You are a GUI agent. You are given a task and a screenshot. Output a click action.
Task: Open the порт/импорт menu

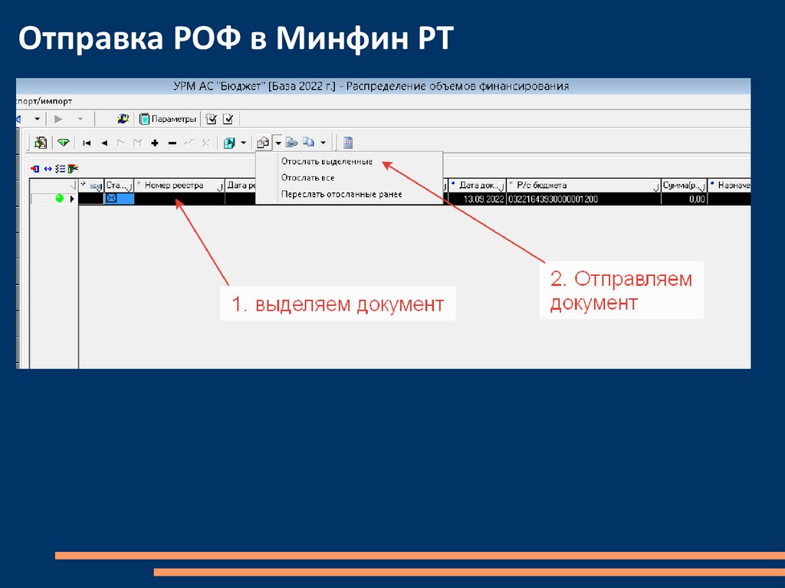point(44,101)
